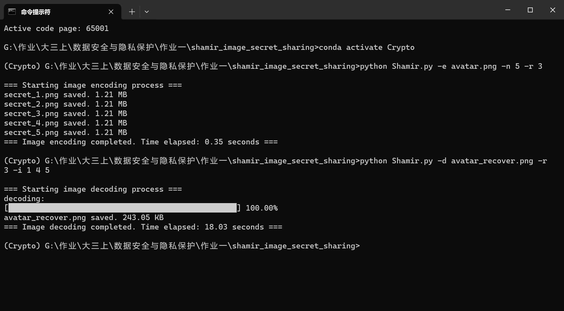The height and width of the screenshot is (311, 564).
Task: Click 'avatar_recover.png saved' output line
Action: pyautogui.click(x=84, y=217)
